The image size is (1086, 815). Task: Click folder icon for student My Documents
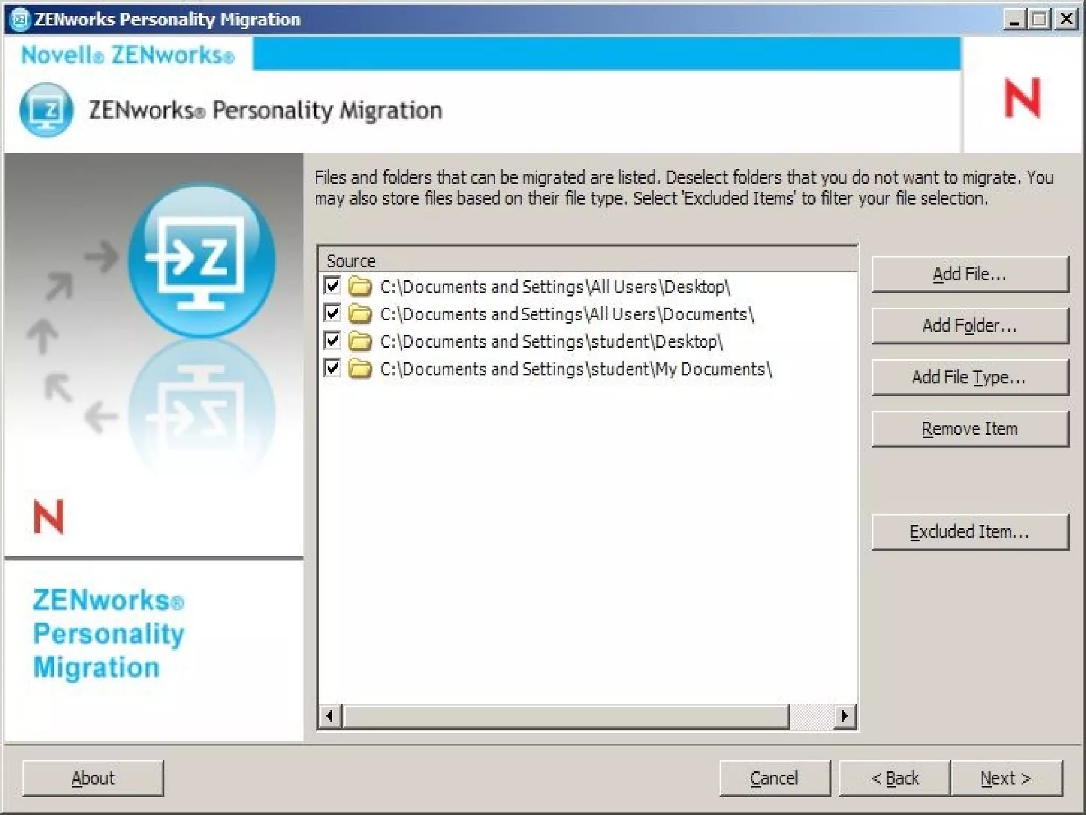coord(360,369)
